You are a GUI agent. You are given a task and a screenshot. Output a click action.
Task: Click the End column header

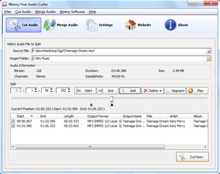click(x=43, y=116)
